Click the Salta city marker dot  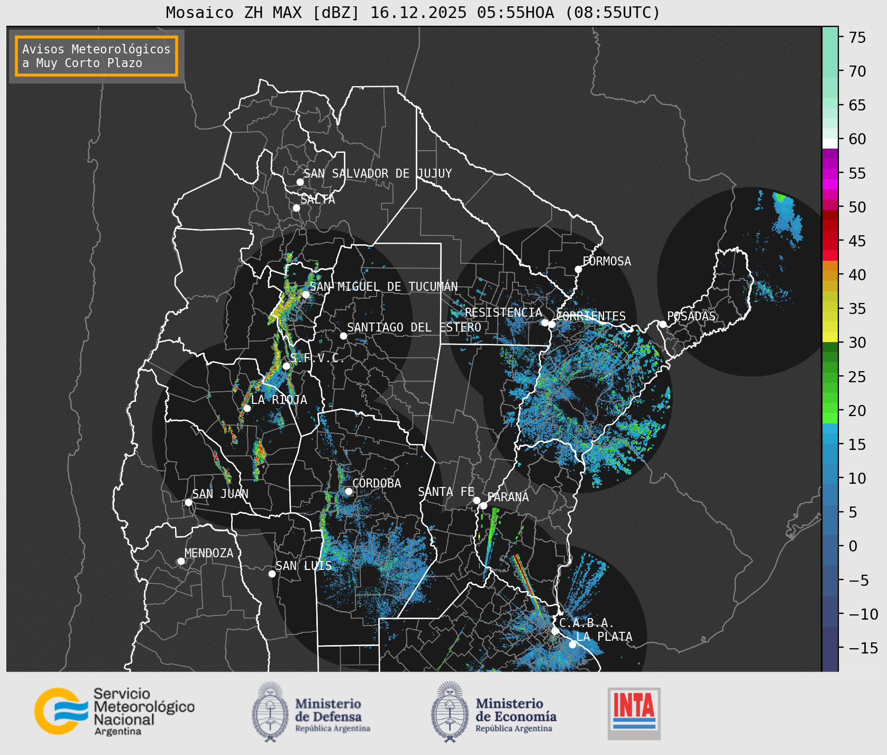point(297,208)
